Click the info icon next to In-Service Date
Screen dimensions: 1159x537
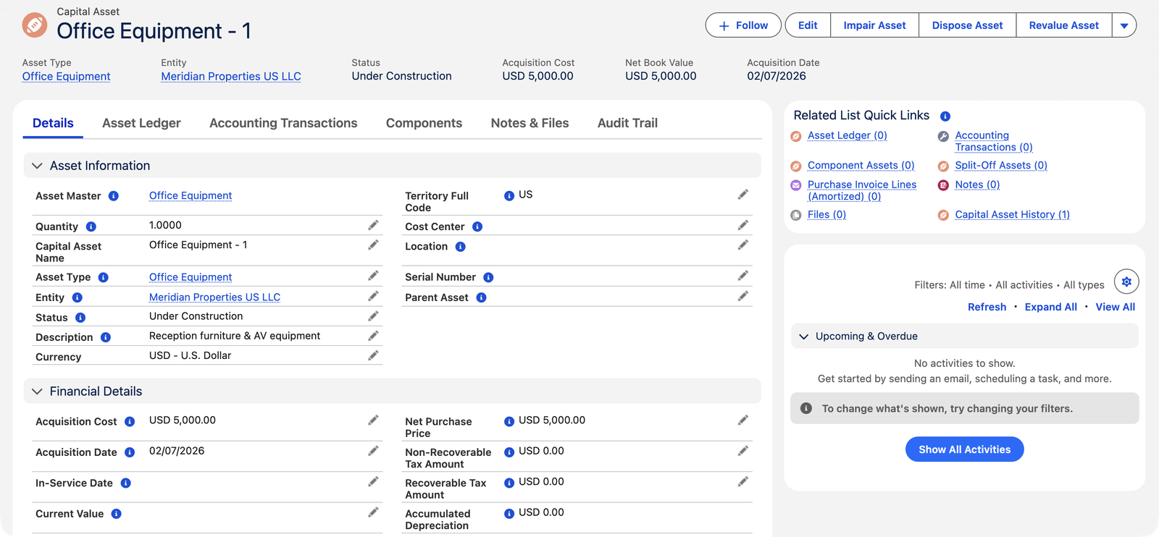pos(126,483)
